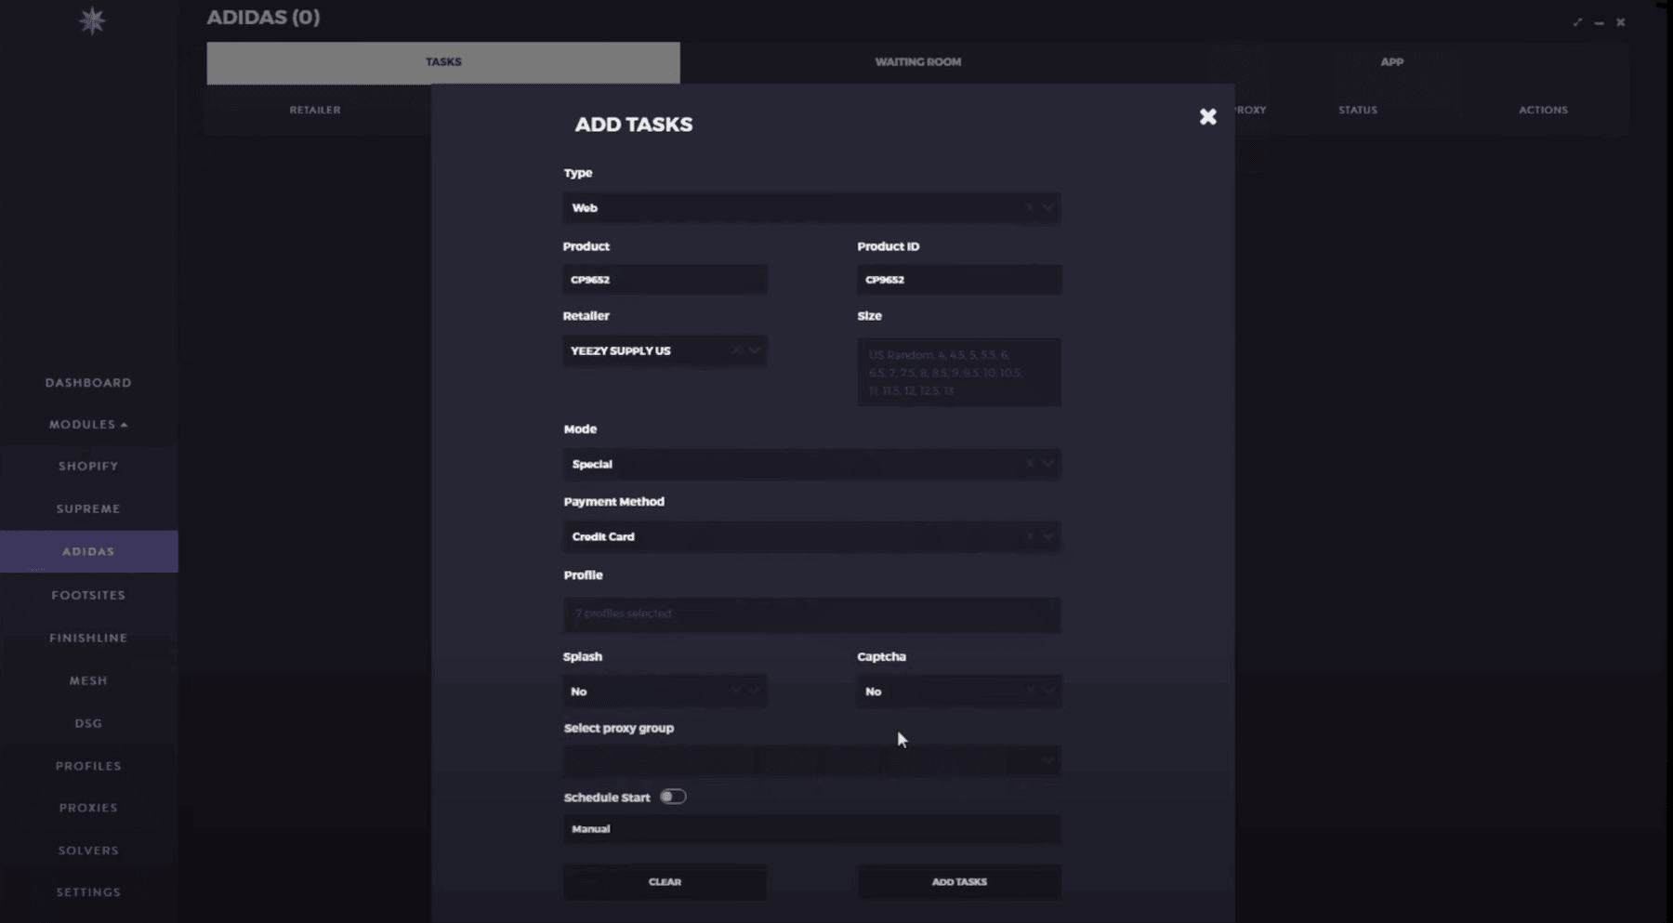Click the Product ID input field
Image resolution: width=1673 pixels, height=923 pixels.
959,279
